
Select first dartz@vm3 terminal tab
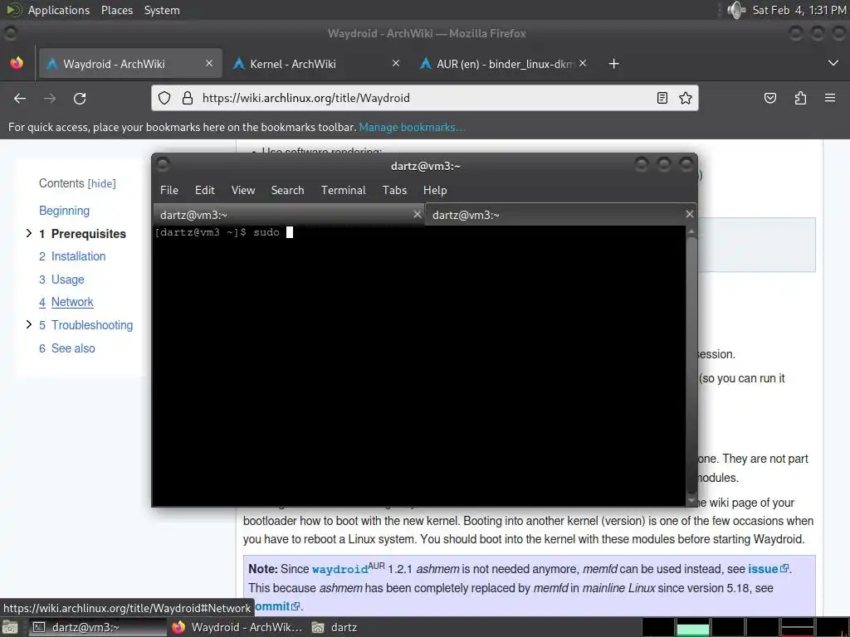[x=289, y=215]
